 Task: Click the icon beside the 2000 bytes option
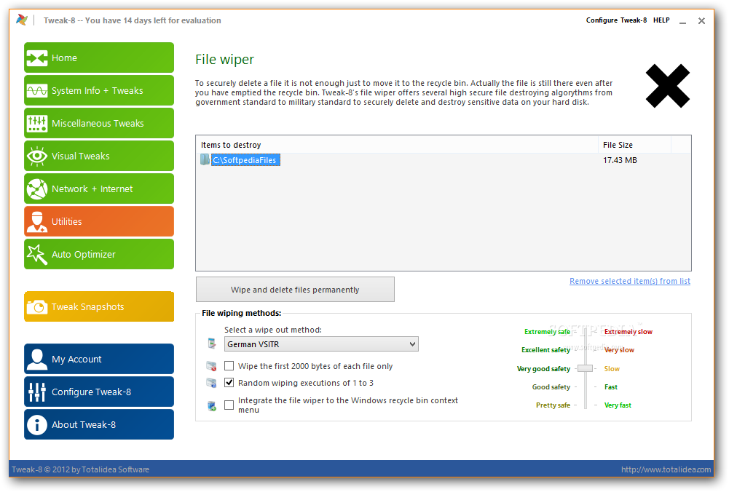tap(211, 366)
